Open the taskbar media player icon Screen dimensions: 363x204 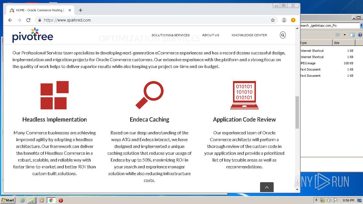[x=42, y=200]
